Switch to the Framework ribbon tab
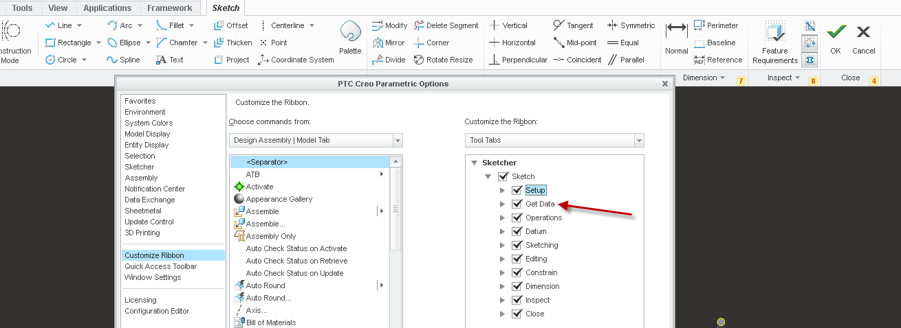This screenshot has height=328, width=901. tap(171, 8)
